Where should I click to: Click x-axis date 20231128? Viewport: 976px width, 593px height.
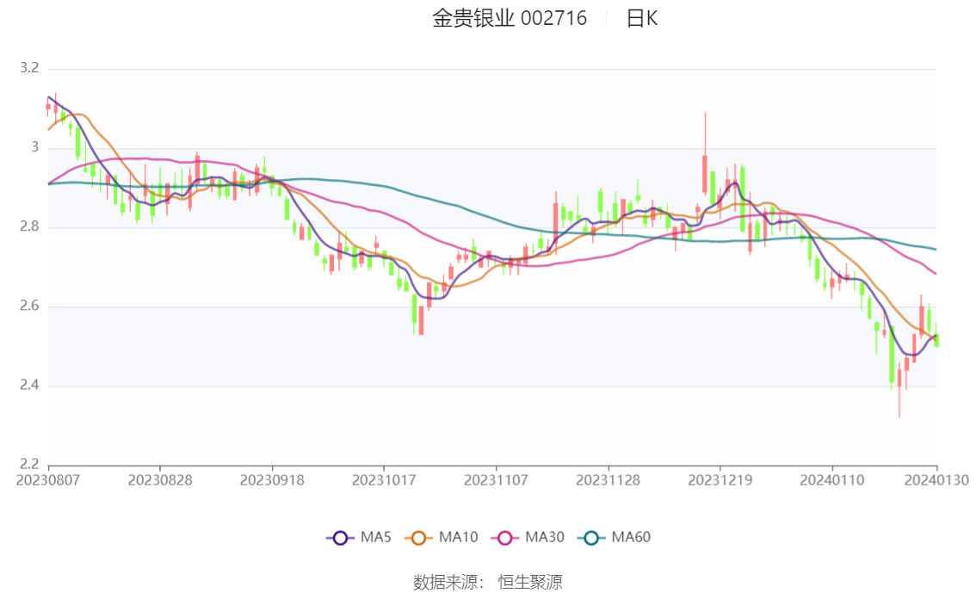point(608,480)
